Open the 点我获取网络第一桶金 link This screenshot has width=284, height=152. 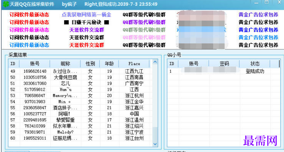point(87,14)
